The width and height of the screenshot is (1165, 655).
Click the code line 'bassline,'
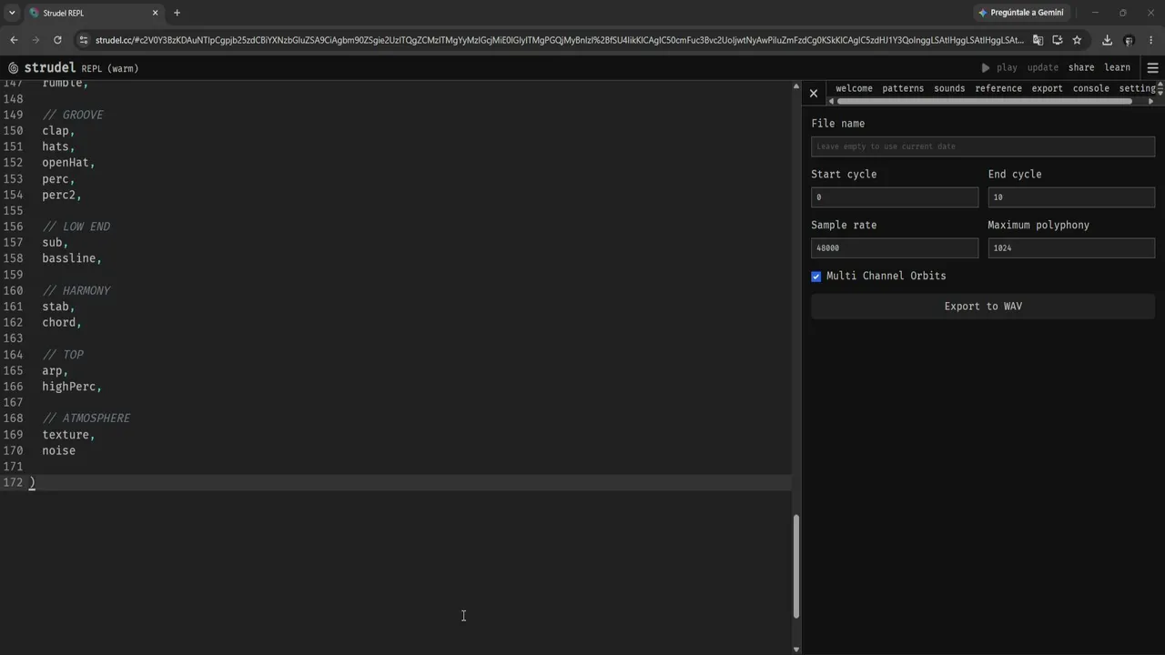click(72, 258)
